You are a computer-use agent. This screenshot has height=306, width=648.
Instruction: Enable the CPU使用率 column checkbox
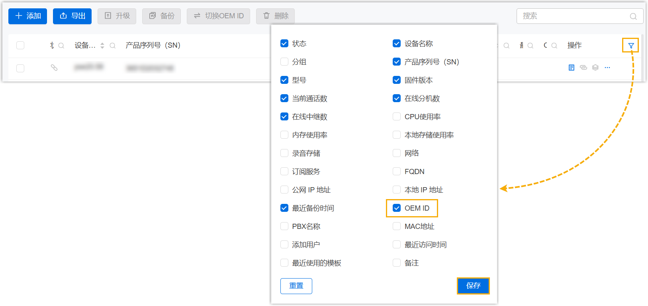397,117
